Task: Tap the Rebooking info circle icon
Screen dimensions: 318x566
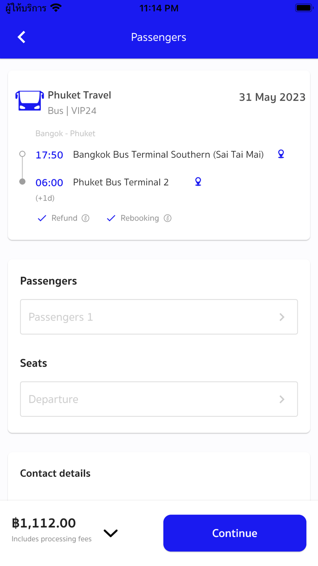Action: click(168, 218)
